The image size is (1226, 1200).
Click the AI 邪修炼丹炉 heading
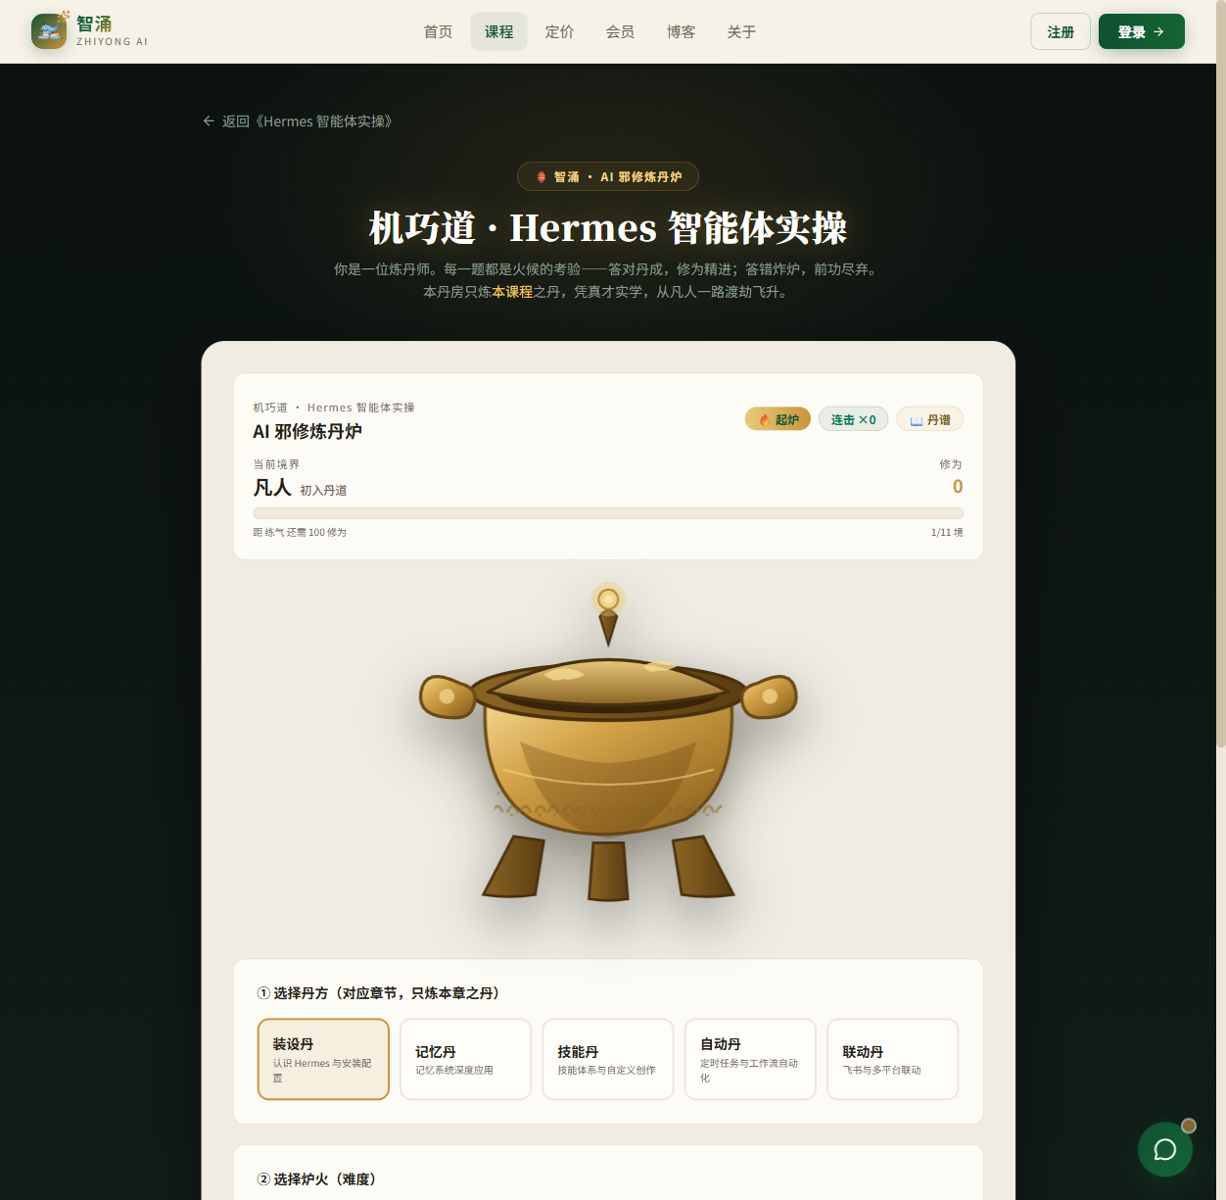coord(307,432)
